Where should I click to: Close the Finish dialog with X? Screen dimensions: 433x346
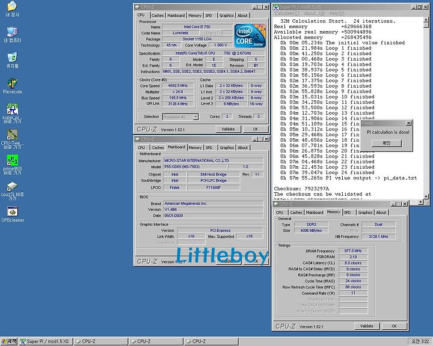408,123
